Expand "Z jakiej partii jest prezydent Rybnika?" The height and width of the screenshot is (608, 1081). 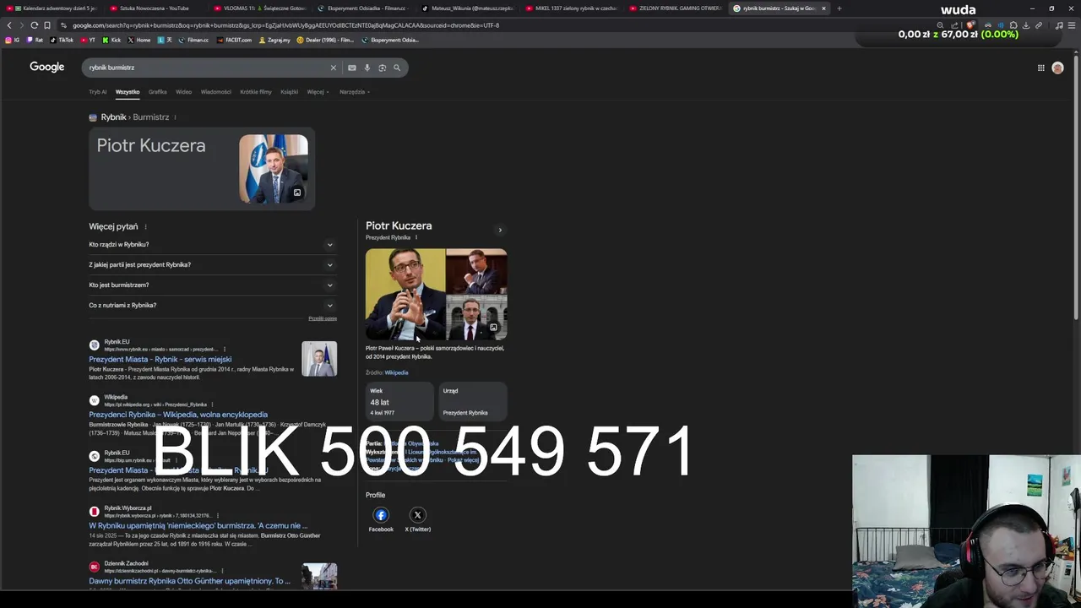(x=213, y=265)
